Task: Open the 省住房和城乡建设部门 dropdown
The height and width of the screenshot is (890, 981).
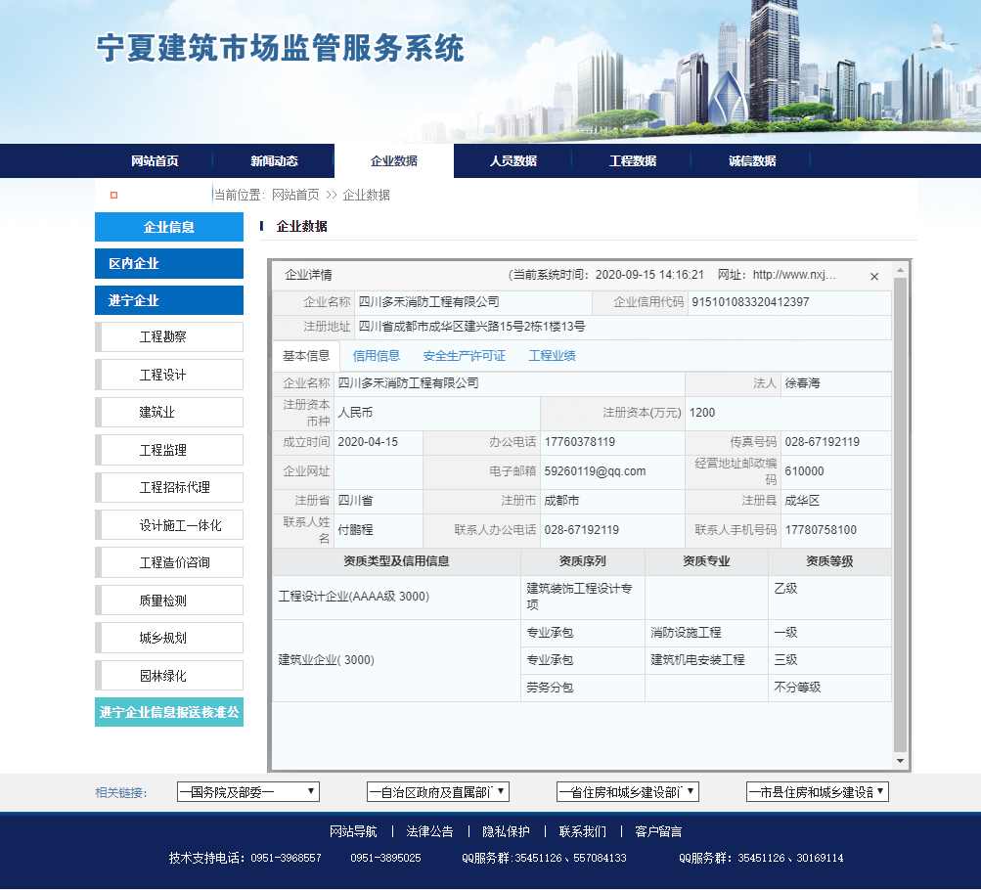Action: tap(628, 792)
